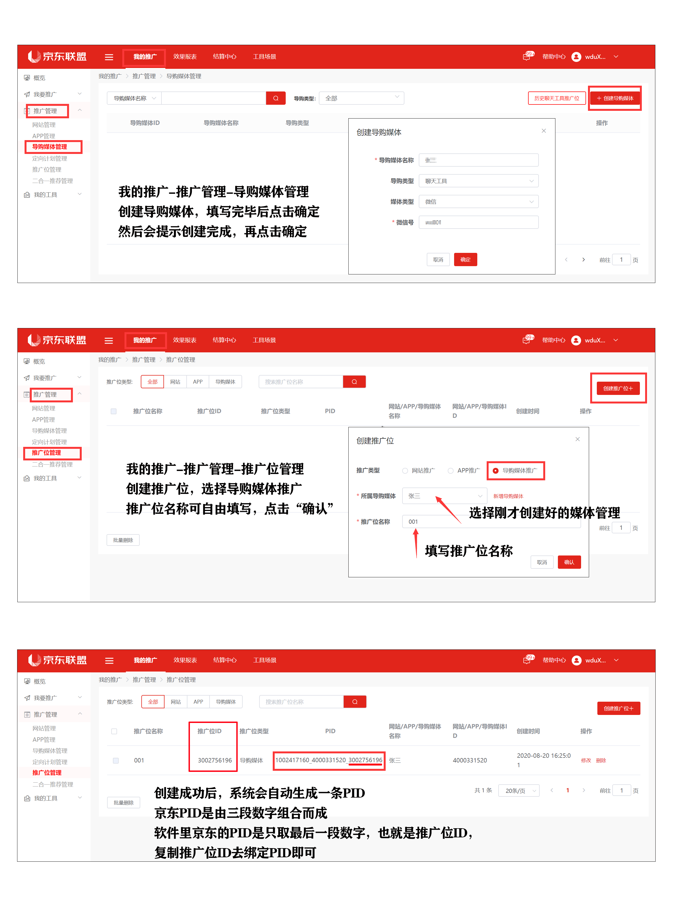Image resolution: width=673 pixels, height=920 pixels.
Task: Open 99+ message icon on 导购媒体管理 page
Action: coord(528,56)
